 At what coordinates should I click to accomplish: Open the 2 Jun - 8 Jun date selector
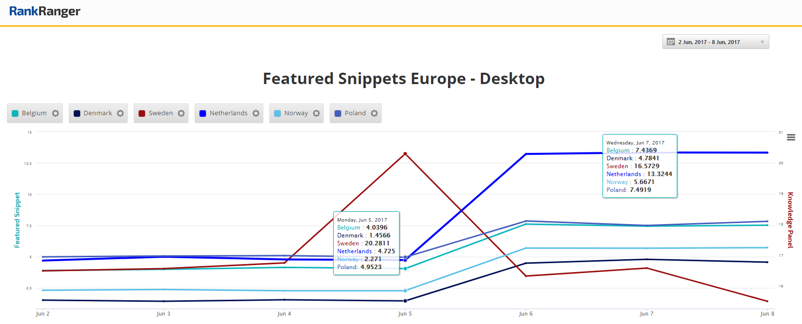pos(709,42)
